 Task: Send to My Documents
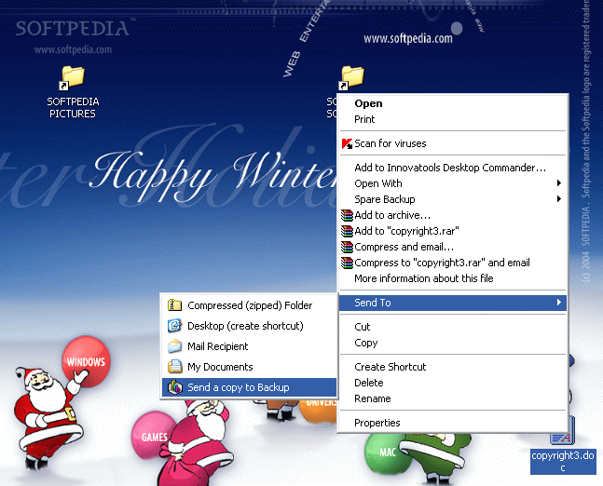click(x=249, y=367)
